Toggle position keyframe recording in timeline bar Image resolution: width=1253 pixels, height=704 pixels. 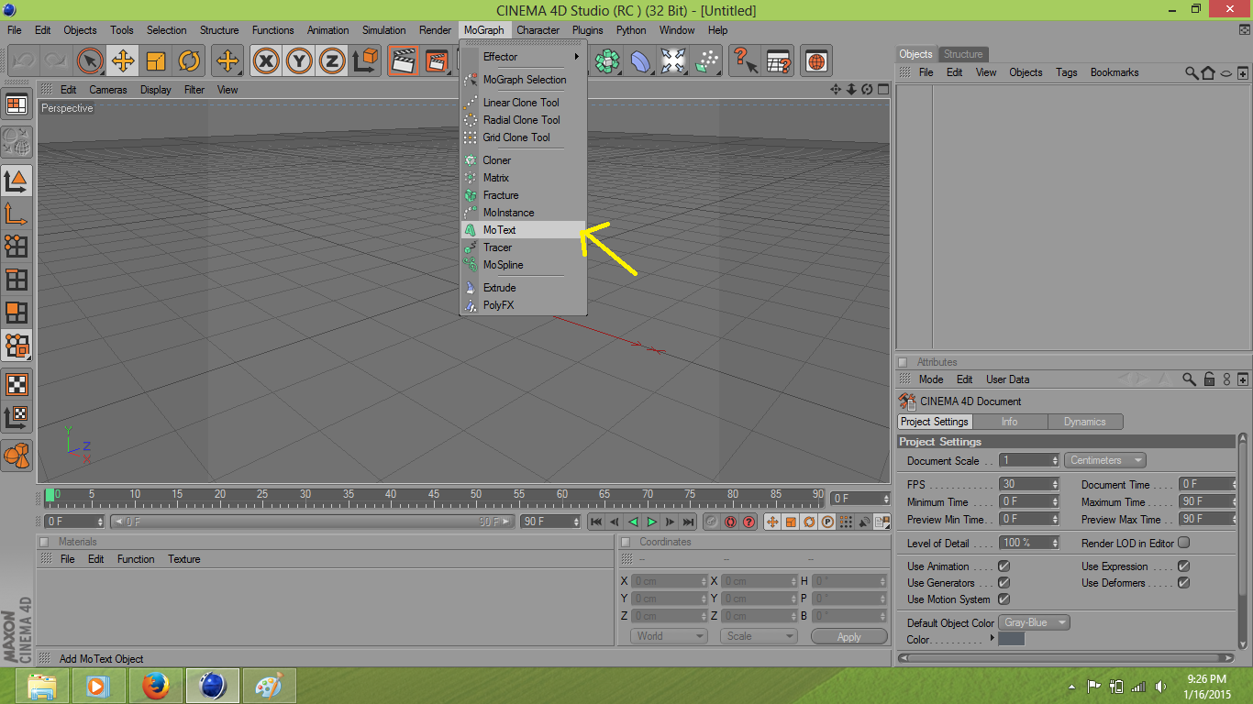(771, 522)
